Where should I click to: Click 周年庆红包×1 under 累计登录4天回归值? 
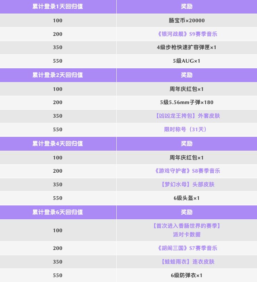click(x=186, y=158)
